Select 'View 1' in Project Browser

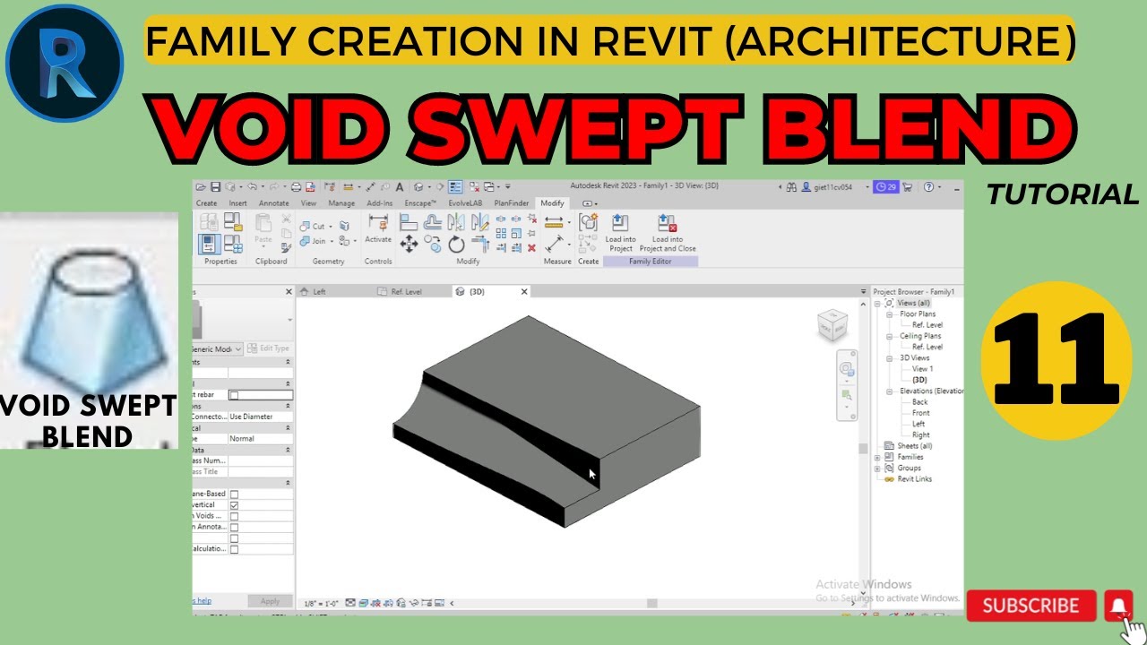[922, 369]
